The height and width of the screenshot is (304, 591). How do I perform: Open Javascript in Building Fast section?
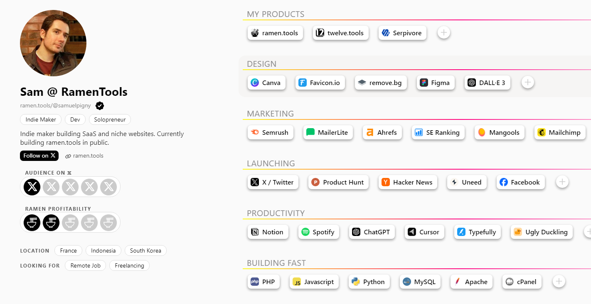click(x=314, y=282)
